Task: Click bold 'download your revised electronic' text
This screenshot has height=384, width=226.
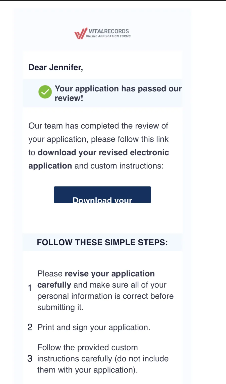Action: tap(103, 152)
